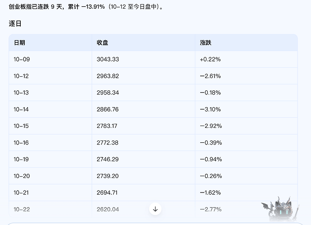311x225 pixels.
Task: Click the 逐日 section heading
Action: (15, 23)
